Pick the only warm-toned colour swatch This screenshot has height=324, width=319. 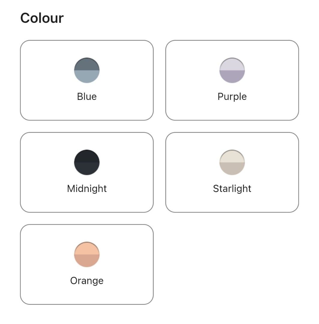coord(87,255)
